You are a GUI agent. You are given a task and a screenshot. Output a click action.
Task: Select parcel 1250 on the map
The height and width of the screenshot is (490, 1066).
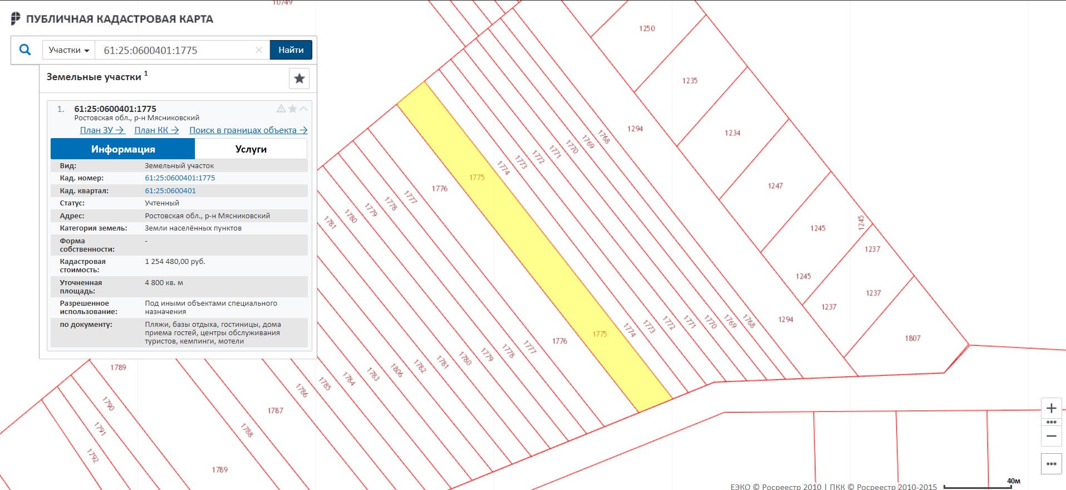[647, 28]
